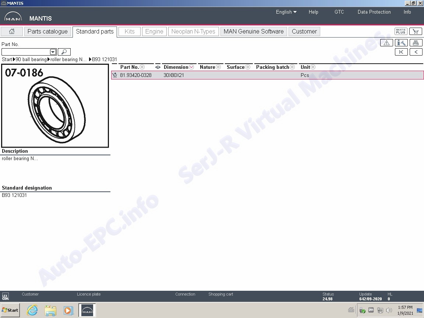Click Update 642/09-2020 in status bar
The image size is (424, 318).
tap(371, 297)
